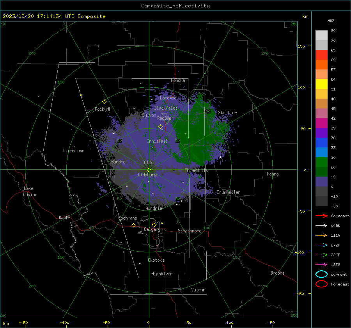
Task: Click the yellow diamond marker above Calgary label
Action: (x=154, y=225)
